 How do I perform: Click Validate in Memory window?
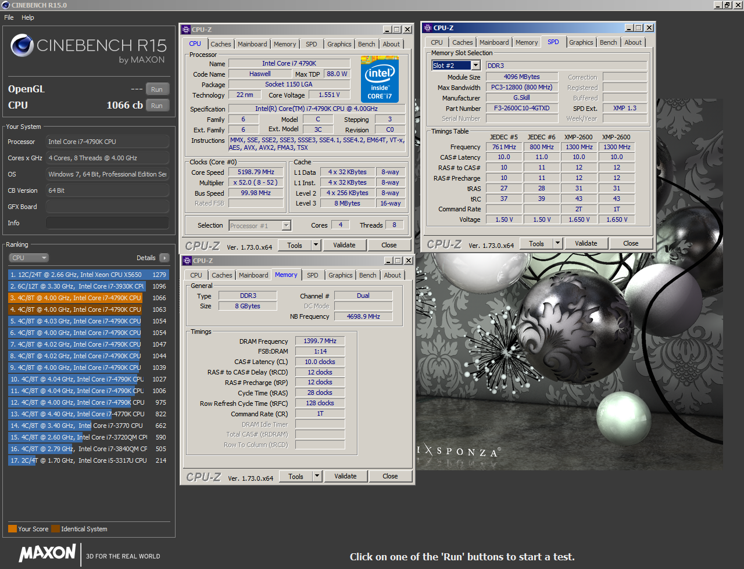click(x=345, y=477)
